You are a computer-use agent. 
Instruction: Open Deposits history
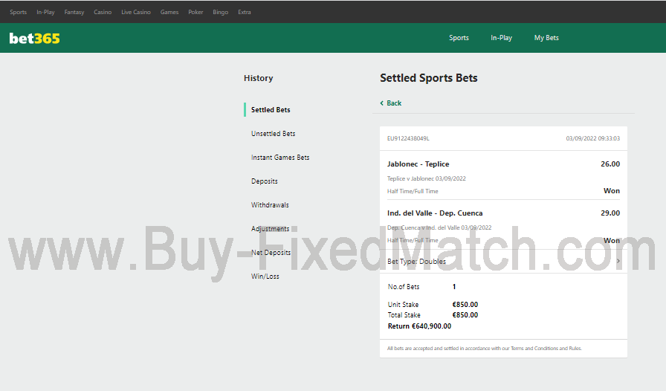pyautogui.click(x=264, y=181)
